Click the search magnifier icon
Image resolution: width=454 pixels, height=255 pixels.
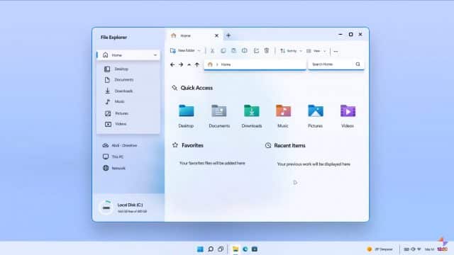[x=358, y=64]
